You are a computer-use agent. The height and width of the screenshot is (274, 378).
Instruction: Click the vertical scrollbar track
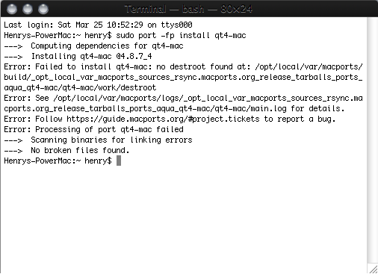tap(372, 140)
